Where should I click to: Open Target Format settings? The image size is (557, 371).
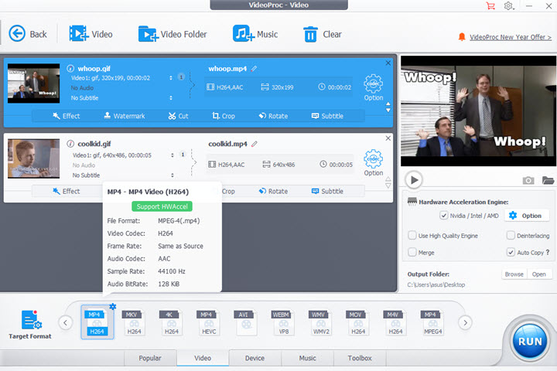(x=30, y=325)
